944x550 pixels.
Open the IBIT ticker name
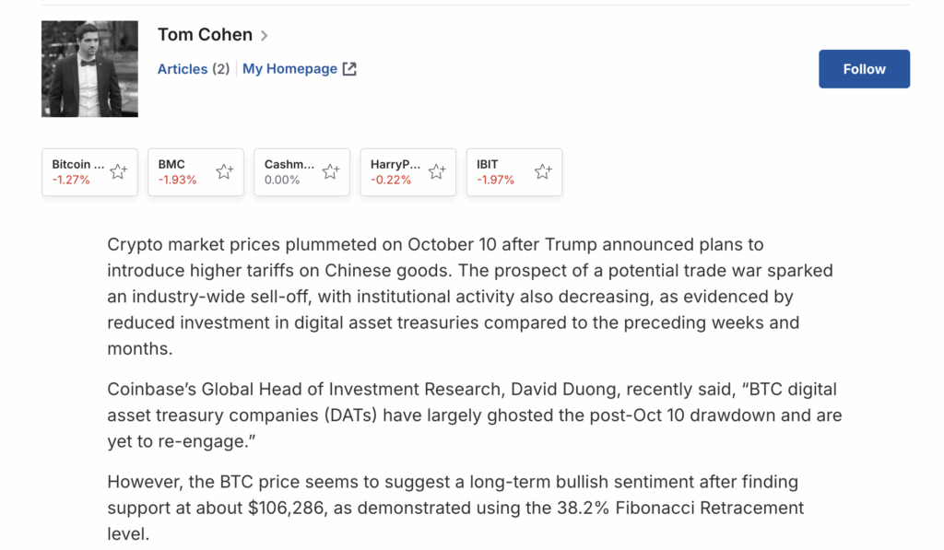point(488,165)
